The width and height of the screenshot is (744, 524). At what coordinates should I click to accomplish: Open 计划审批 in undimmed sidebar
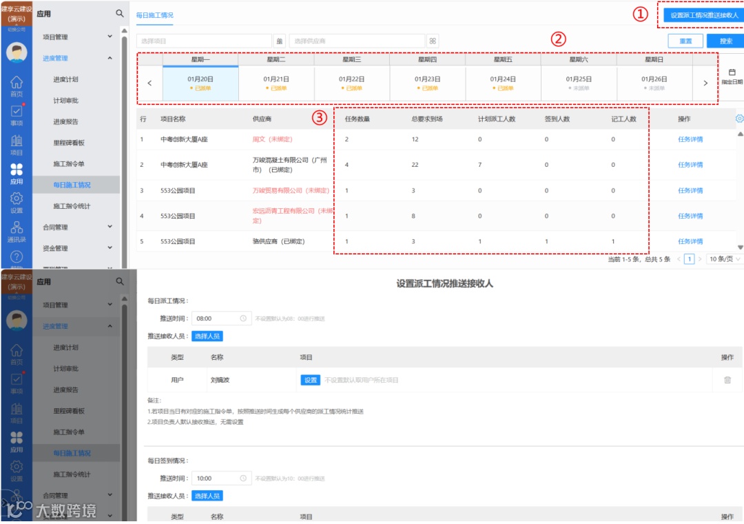[x=65, y=100]
